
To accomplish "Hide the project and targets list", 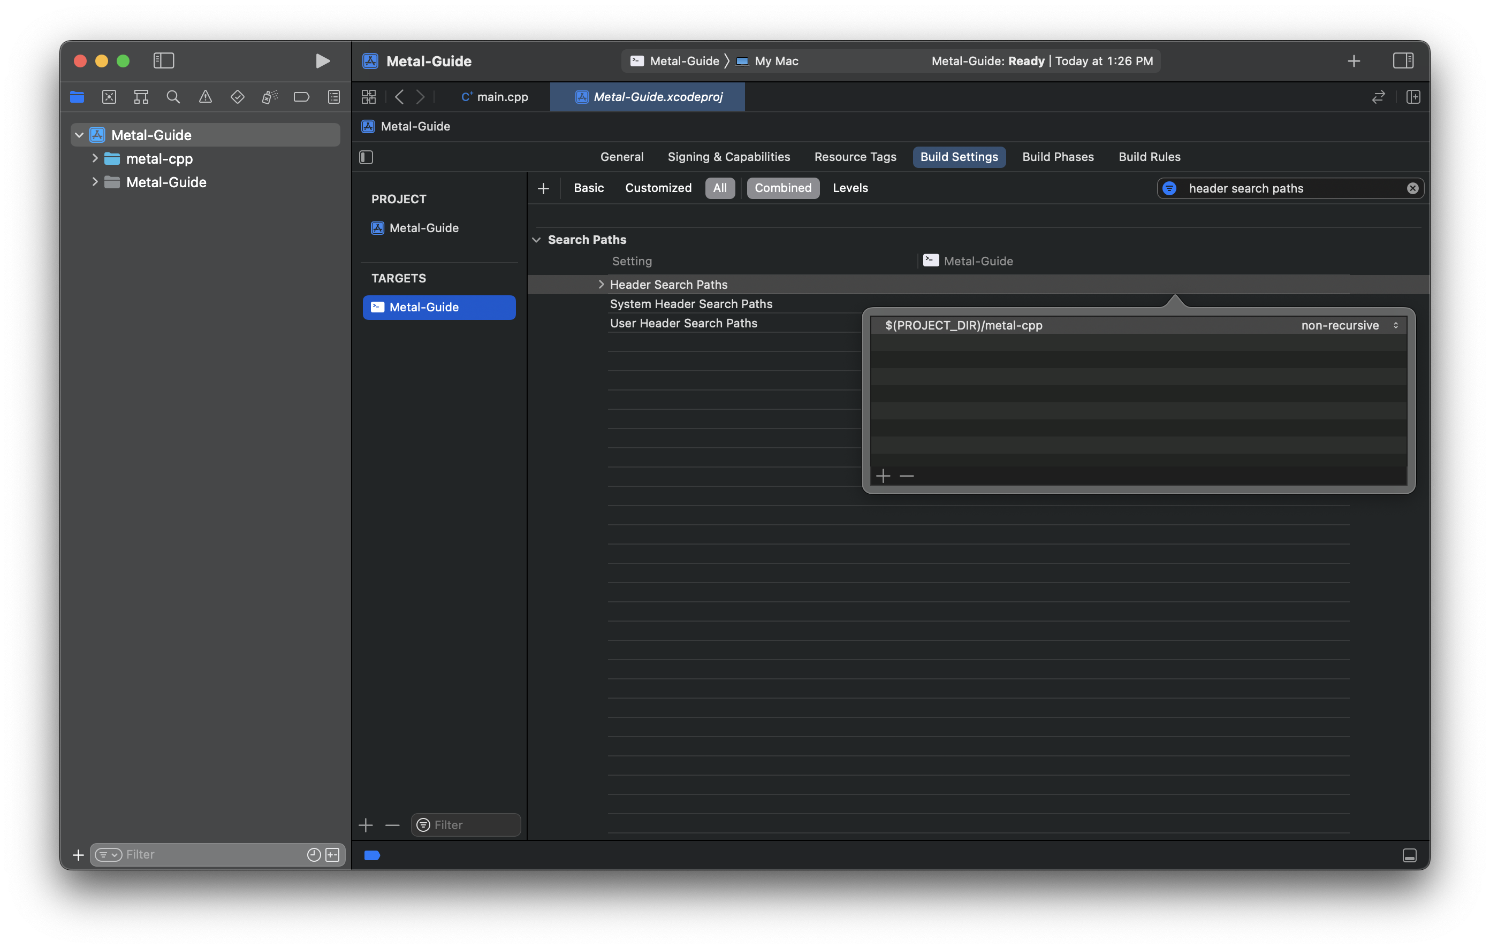I will coord(366,157).
